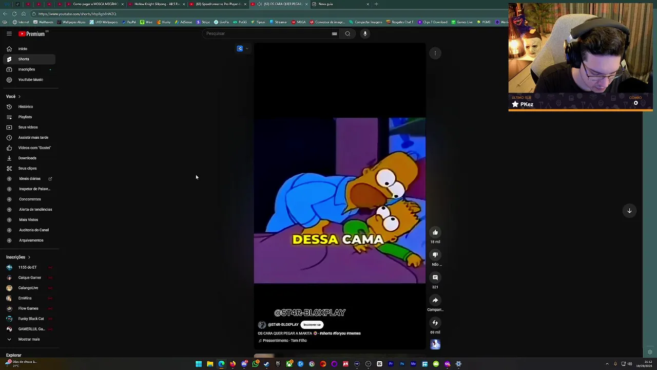
Task: Open the PayPal bookmark
Action: (x=129, y=22)
